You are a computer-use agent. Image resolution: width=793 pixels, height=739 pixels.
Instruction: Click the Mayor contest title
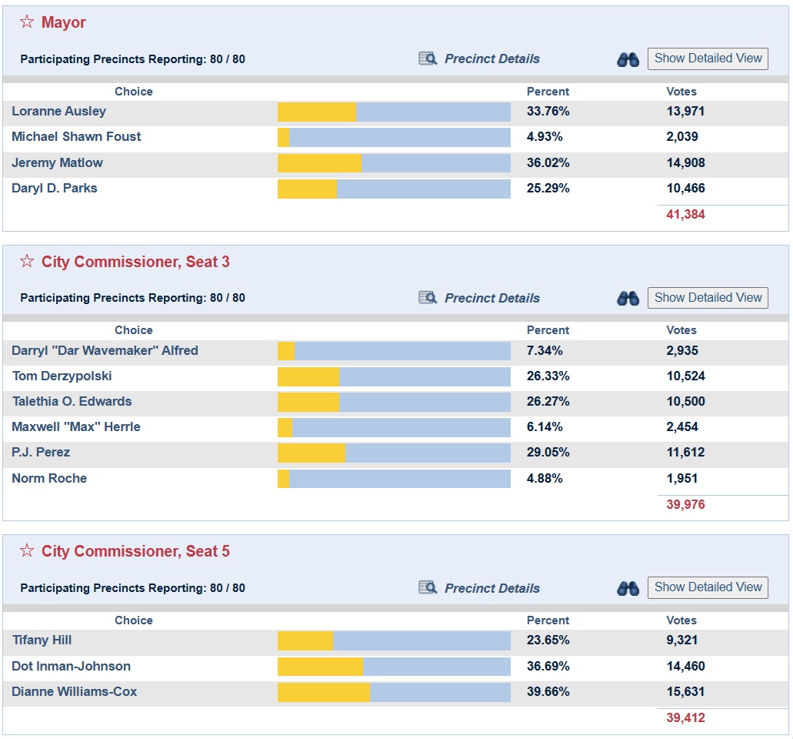(x=64, y=22)
